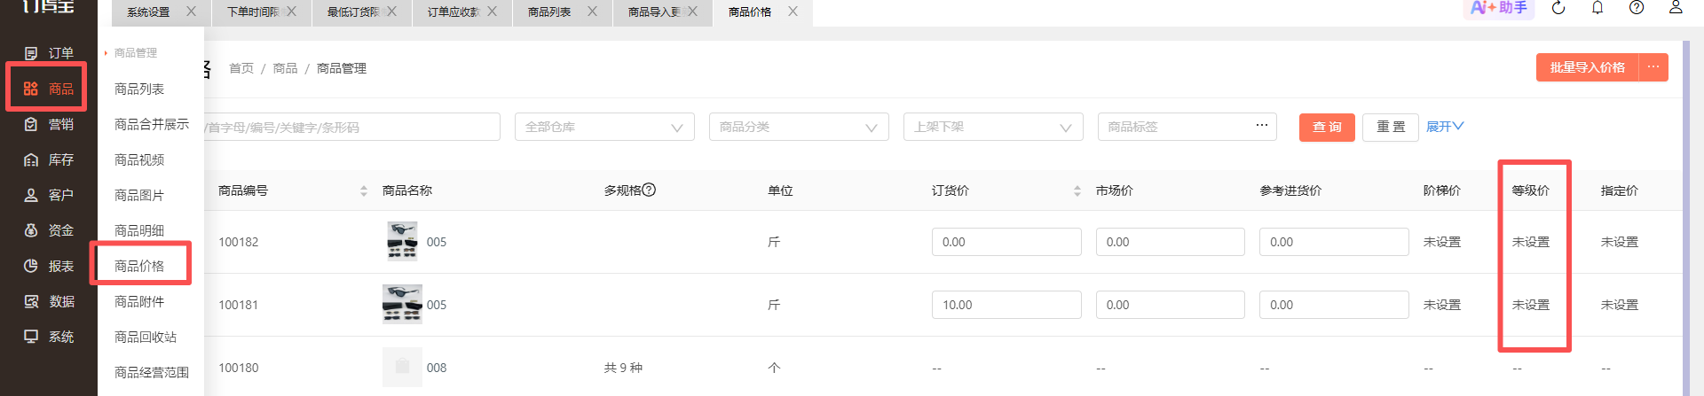The width and height of the screenshot is (1704, 396).
Task: Edit 市场价 field for product 100182
Action: click(1171, 242)
